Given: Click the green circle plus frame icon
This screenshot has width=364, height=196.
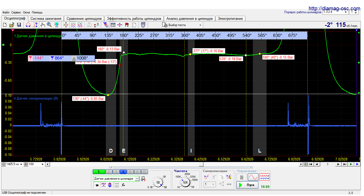Looking at the screenshot, I should (x=306, y=164).
